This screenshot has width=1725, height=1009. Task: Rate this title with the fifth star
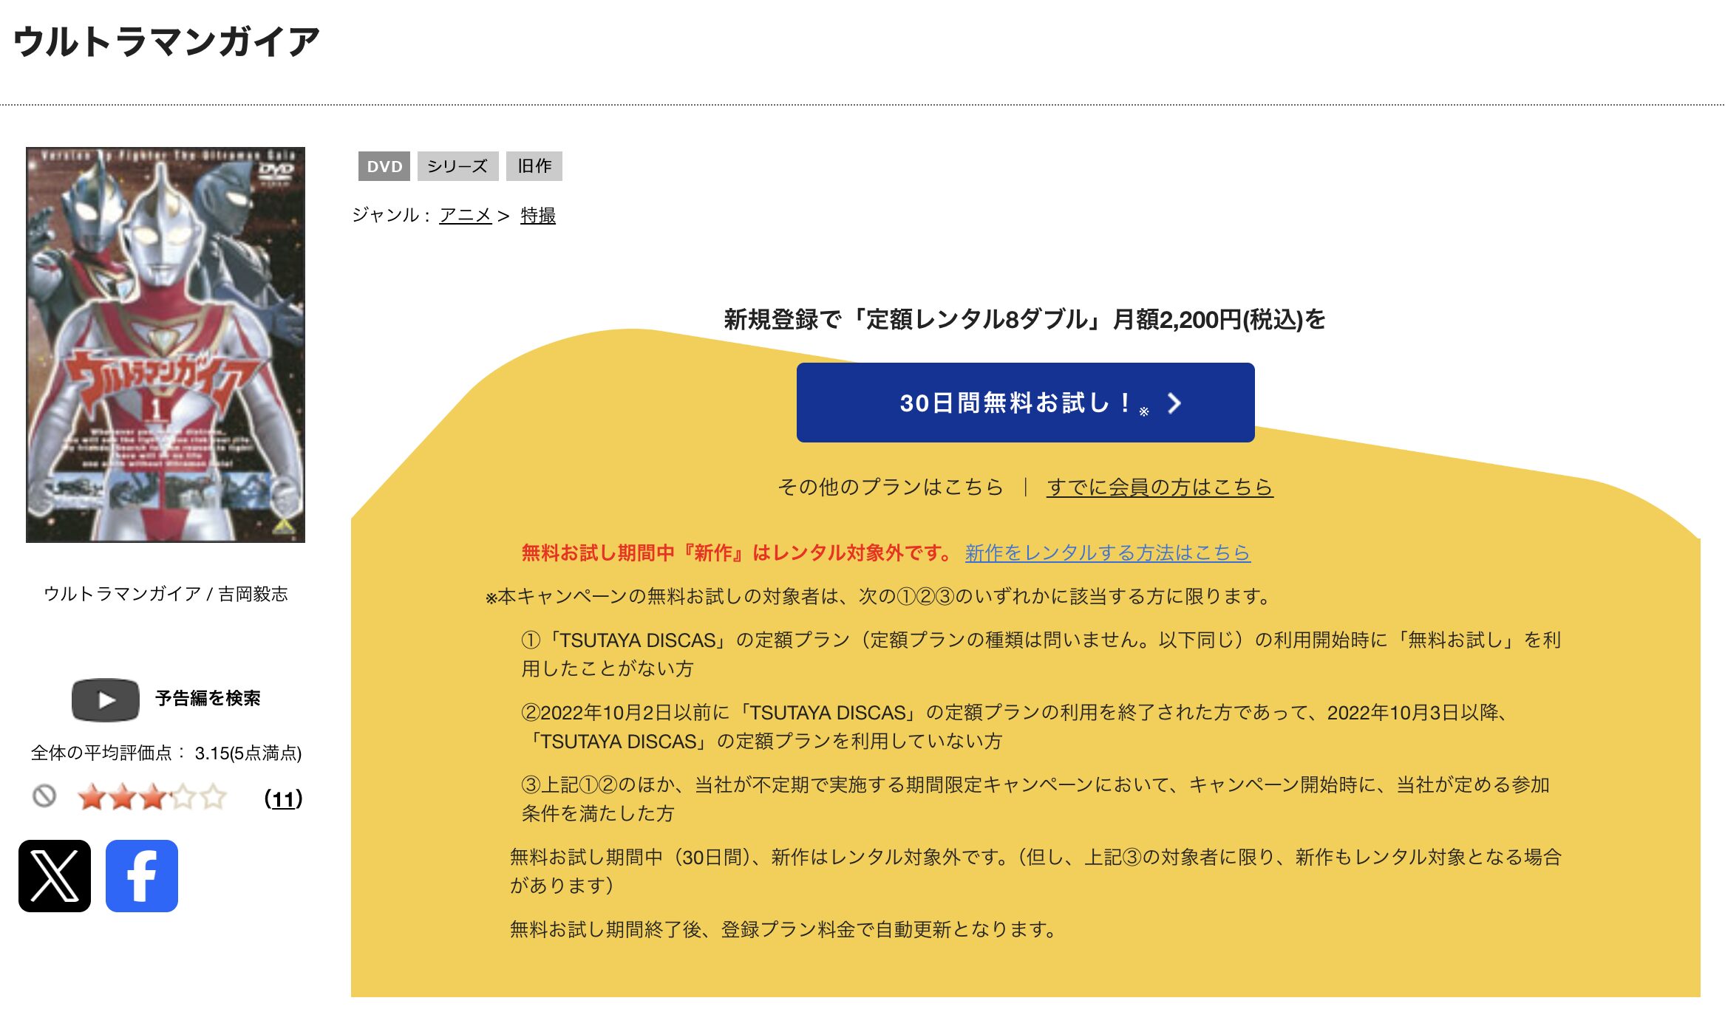click(213, 797)
